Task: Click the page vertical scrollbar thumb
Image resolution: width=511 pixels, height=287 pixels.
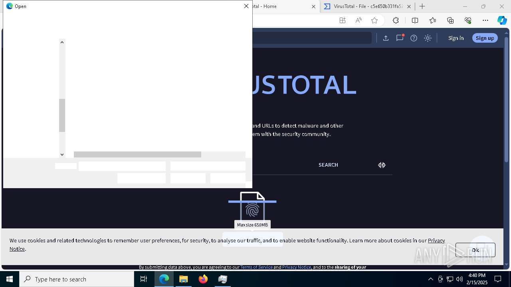Action: pos(507,99)
